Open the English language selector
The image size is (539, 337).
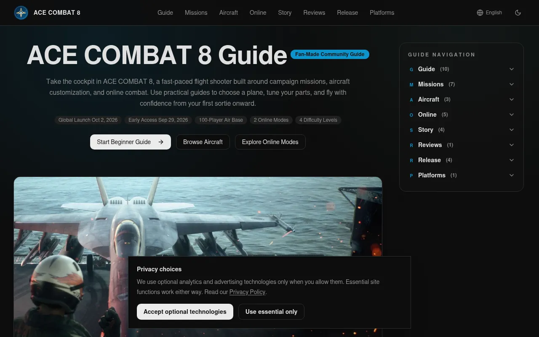pos(489,13)
